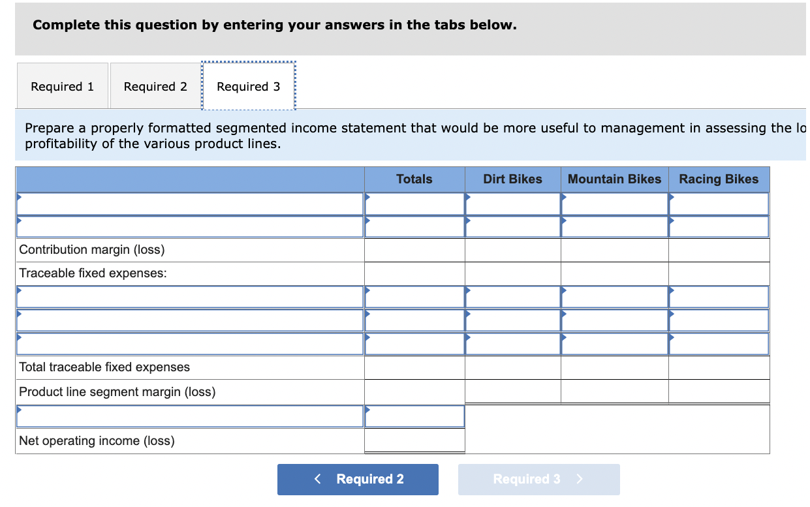Click the Required 2 navigation button
This screenshot has width=810, height=507.
click(358, 479)
